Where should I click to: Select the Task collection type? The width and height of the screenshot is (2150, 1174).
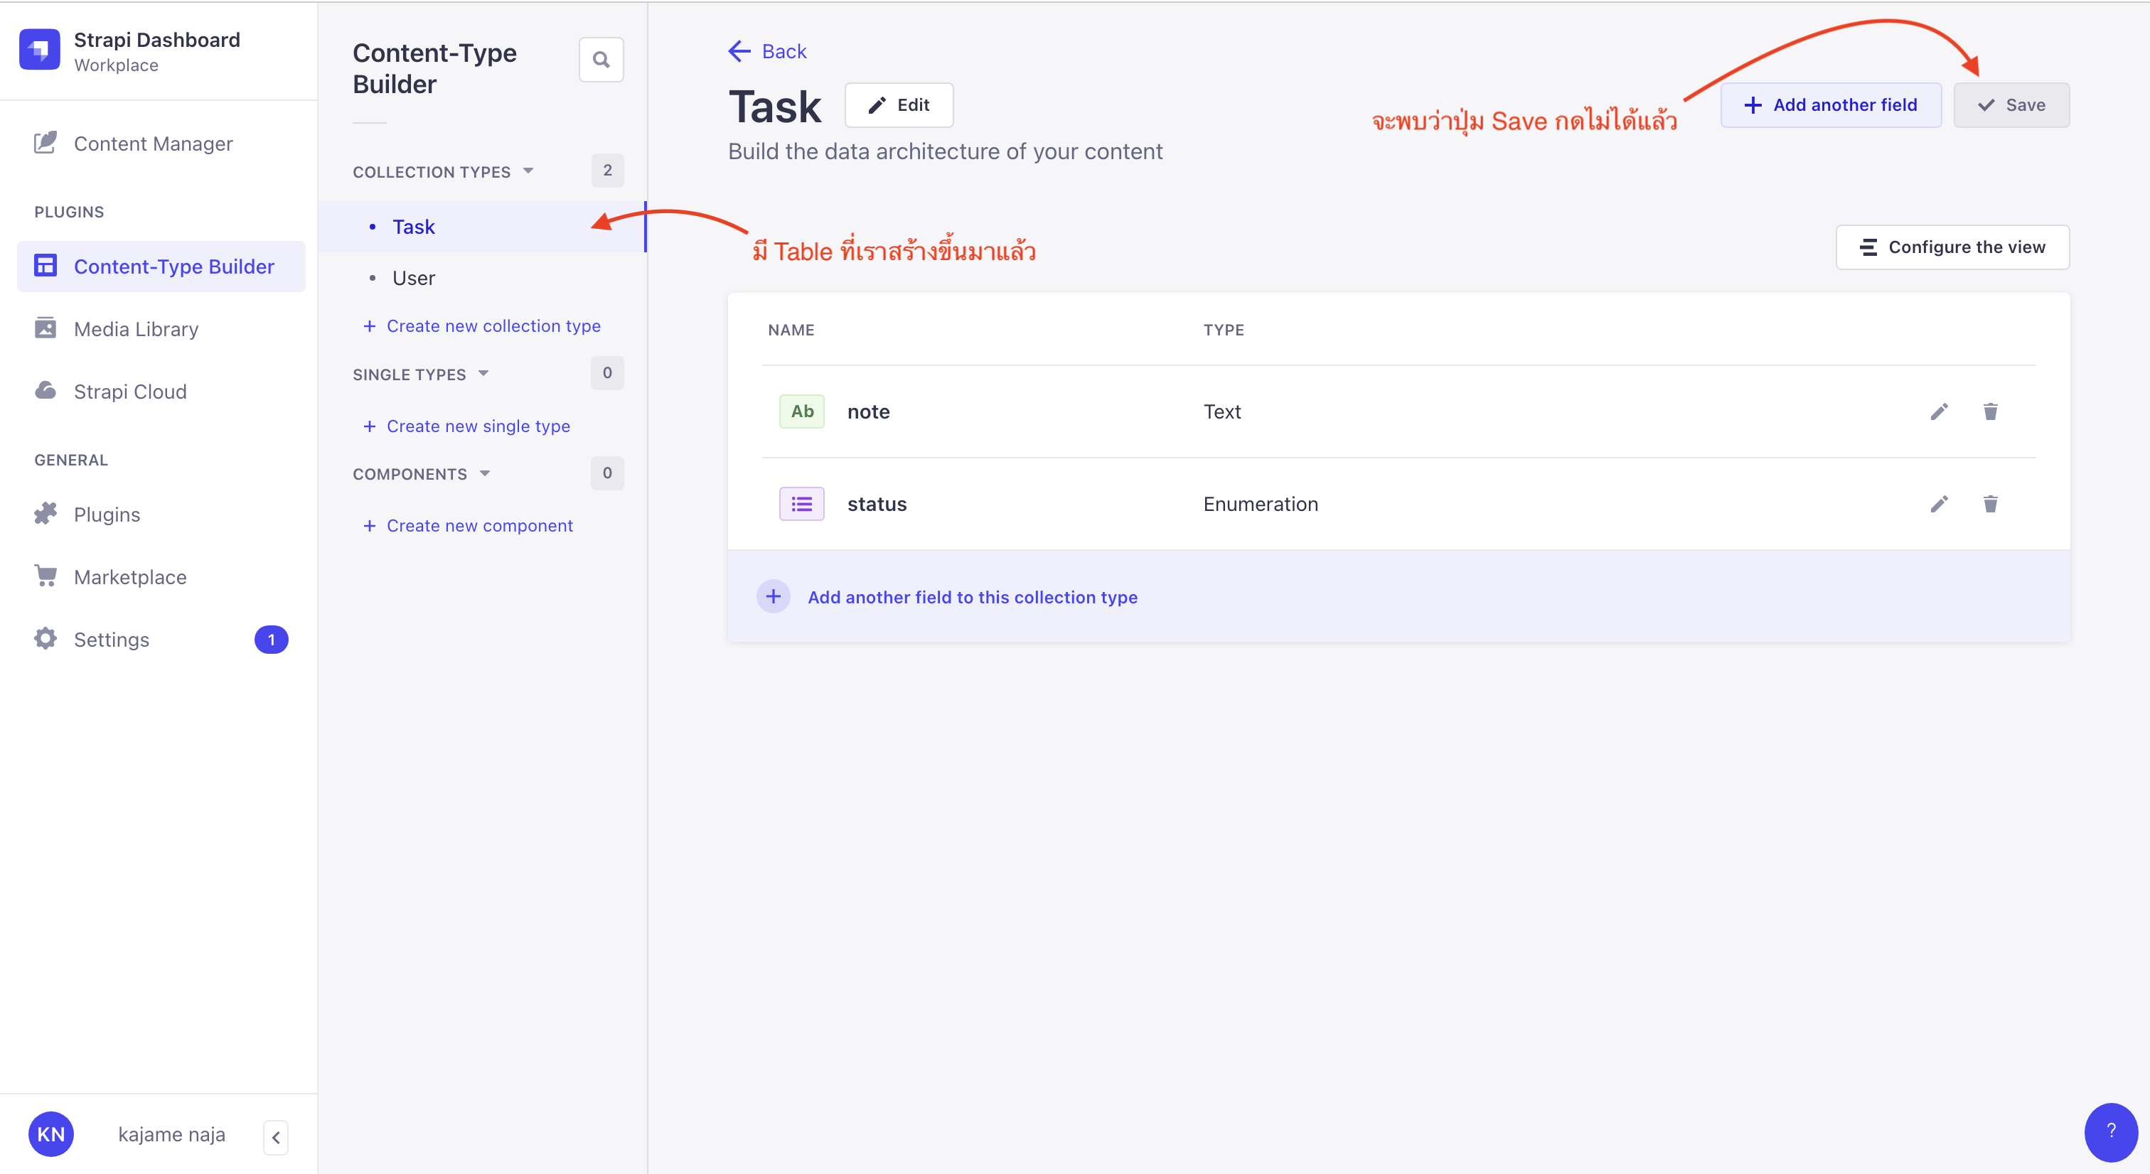pos(483,227)
